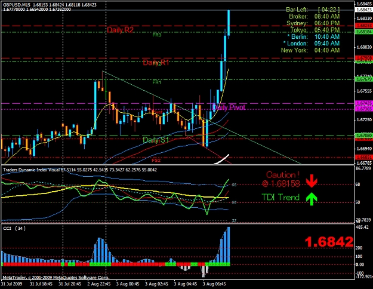Screen dimensions: 373x289
Task: Click 1.68330 on the price axis
Action: (364, 19)
